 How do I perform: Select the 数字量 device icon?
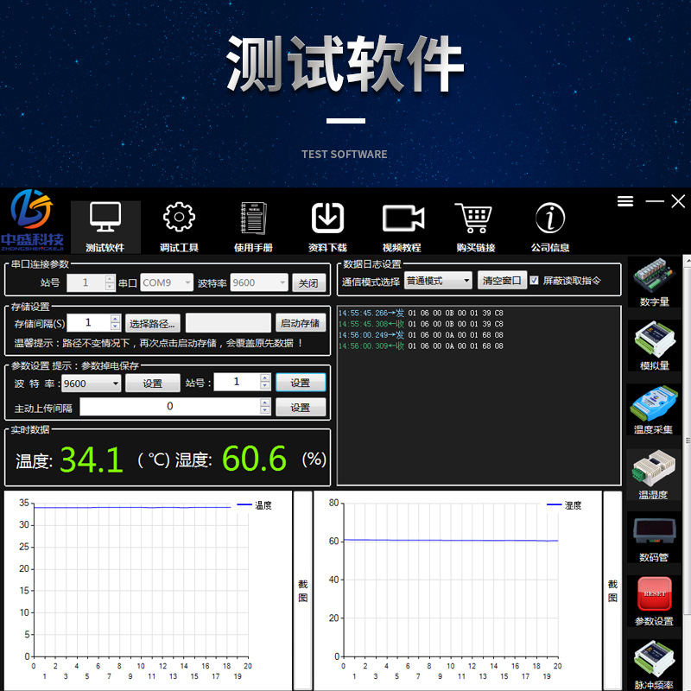point(655,282)
